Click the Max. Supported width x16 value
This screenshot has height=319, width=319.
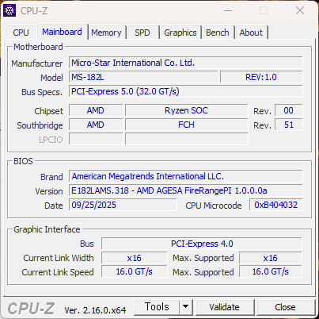tap(271, 258)
